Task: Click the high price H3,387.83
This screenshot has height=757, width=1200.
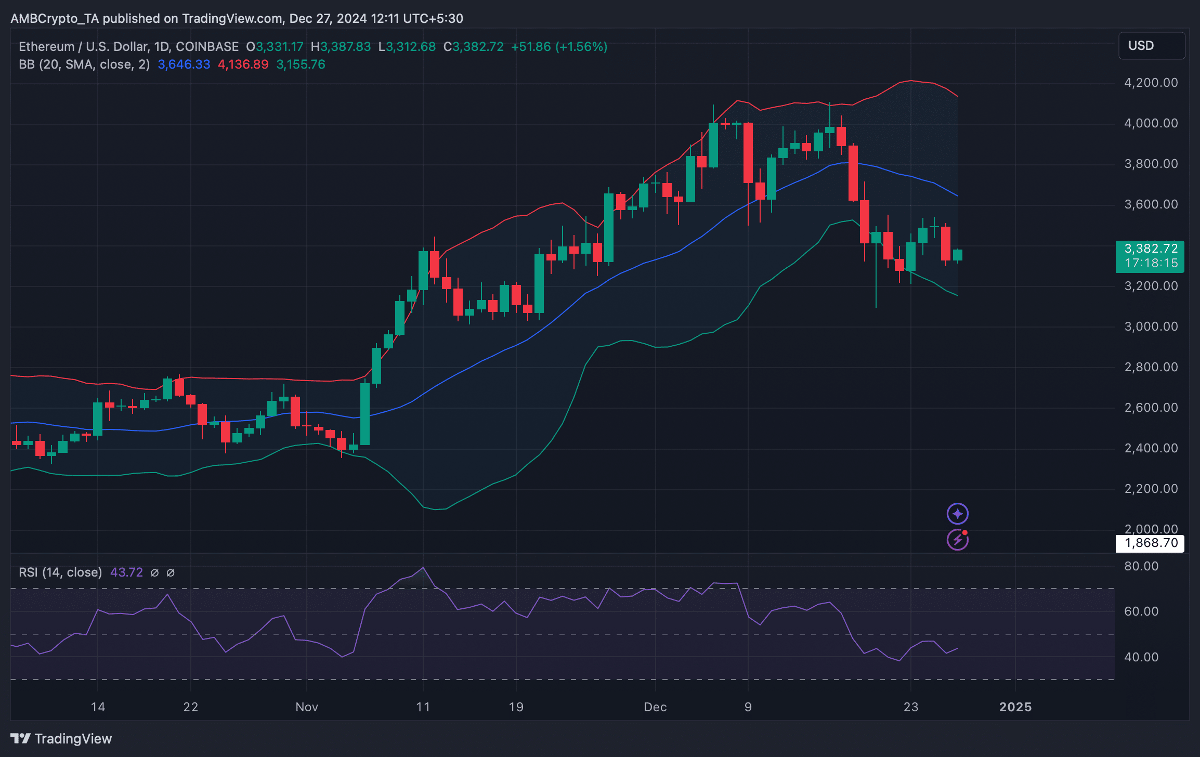Action: click(x=341, y=47)
